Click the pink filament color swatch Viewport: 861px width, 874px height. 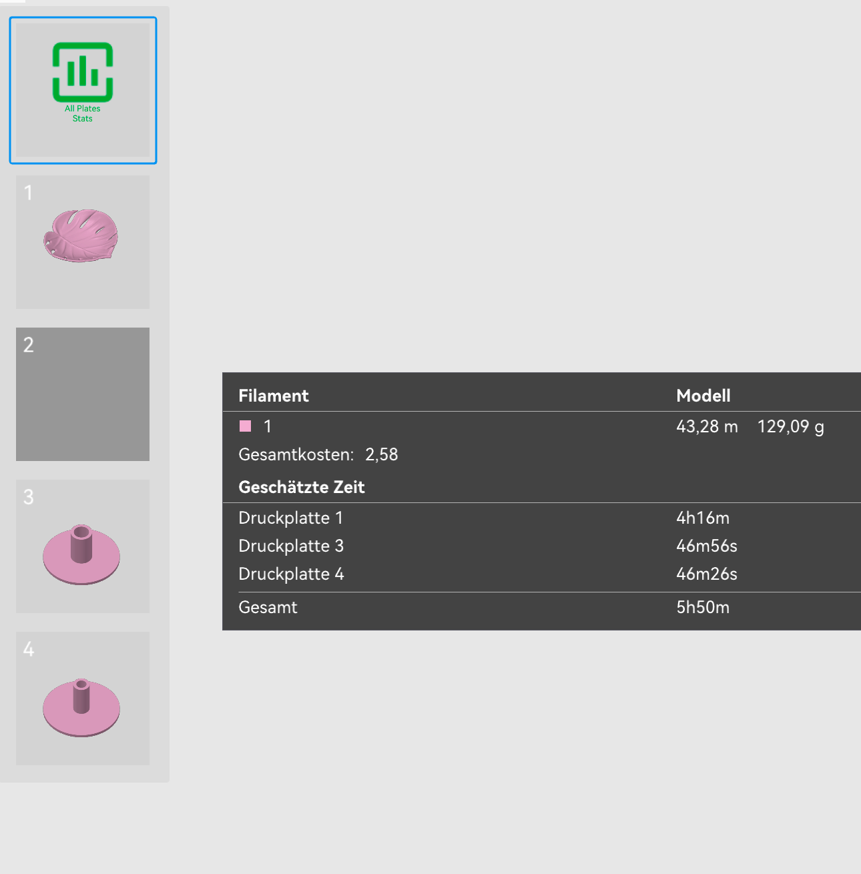coord(246,426)
